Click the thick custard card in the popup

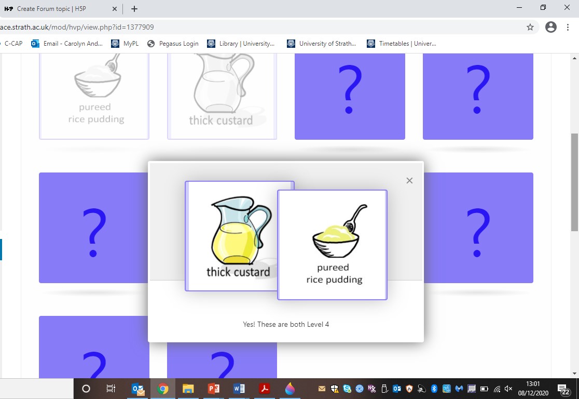pyautogui.click(x=231, y=236)
